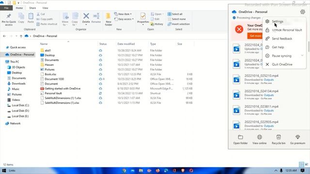Sort by the Name column header
Screen dimensions: 310x174
point(44,44)
